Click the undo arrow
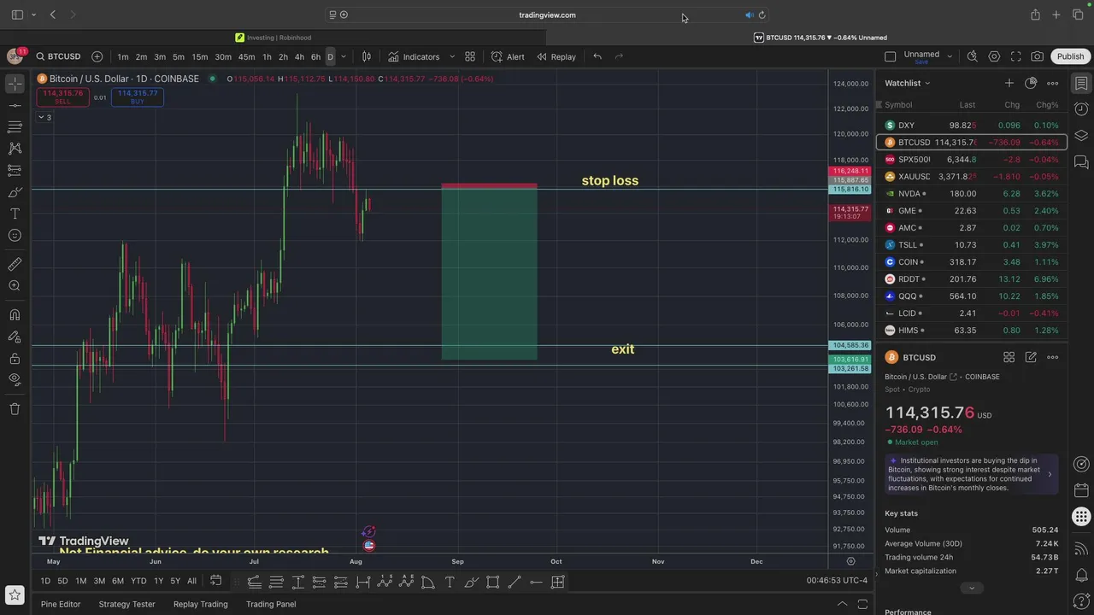The height and width of the screenshot is (615, 1094). point(597,56)
